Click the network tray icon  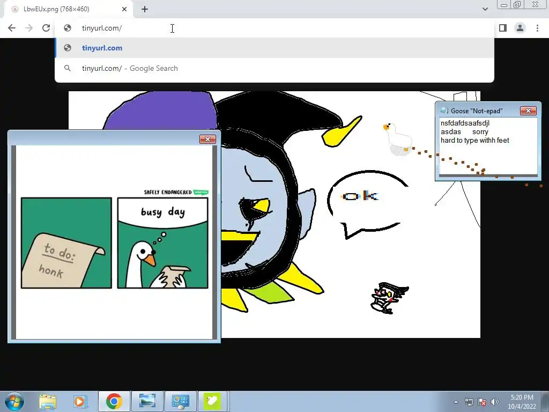[469, 402]
